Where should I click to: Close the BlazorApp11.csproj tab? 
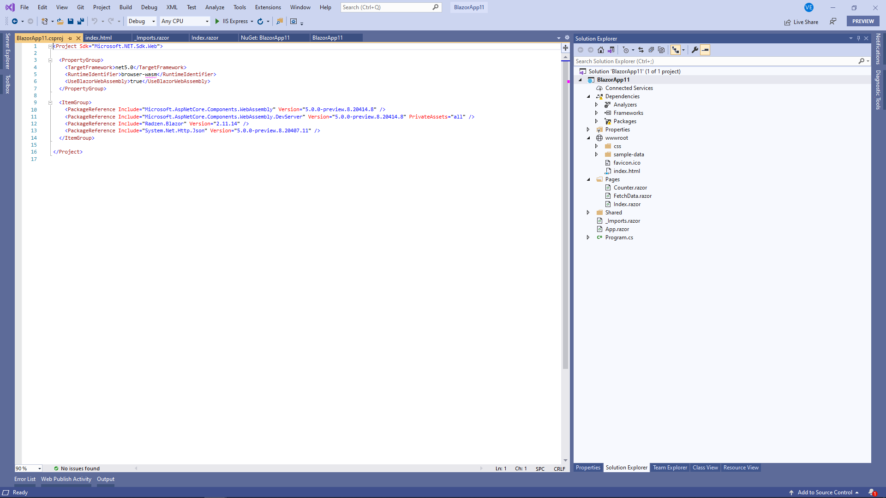pos(78,38)
